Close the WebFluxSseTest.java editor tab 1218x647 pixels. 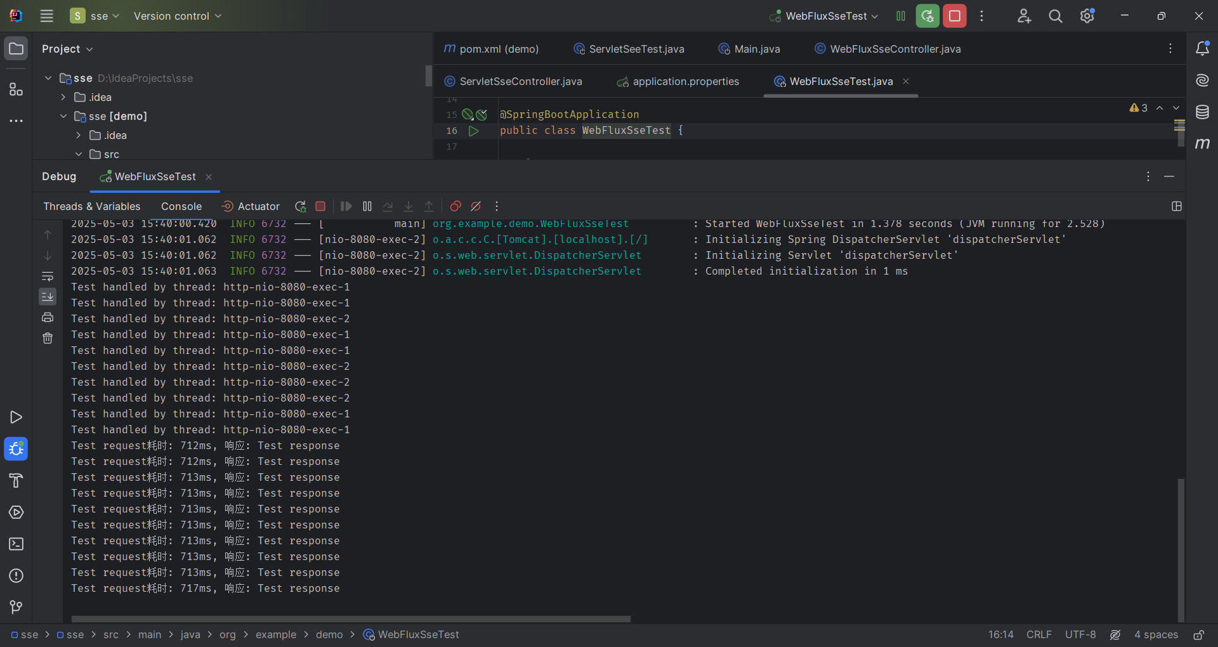[x=906, y=81]
